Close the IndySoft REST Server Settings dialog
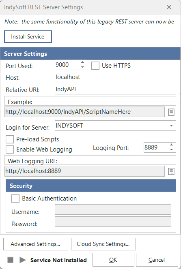Image resolution: width=181 pixels, height=269 pixels. 169,7
